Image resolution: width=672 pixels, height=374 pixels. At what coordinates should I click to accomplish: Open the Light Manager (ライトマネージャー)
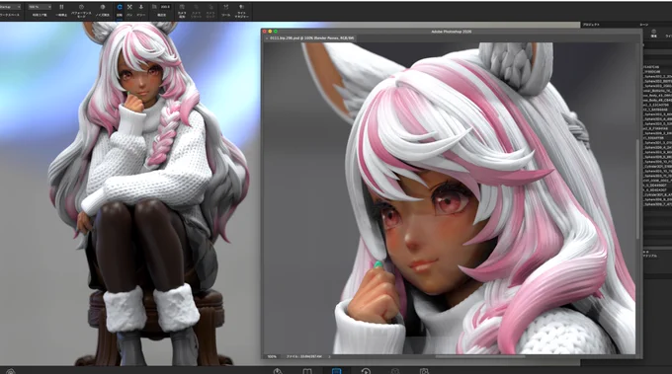(x=242, y=7)
